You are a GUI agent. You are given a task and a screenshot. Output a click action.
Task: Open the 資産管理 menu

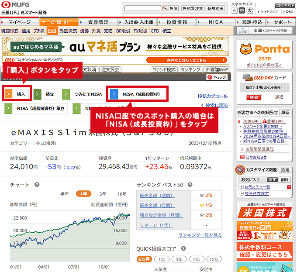(98, 22)
